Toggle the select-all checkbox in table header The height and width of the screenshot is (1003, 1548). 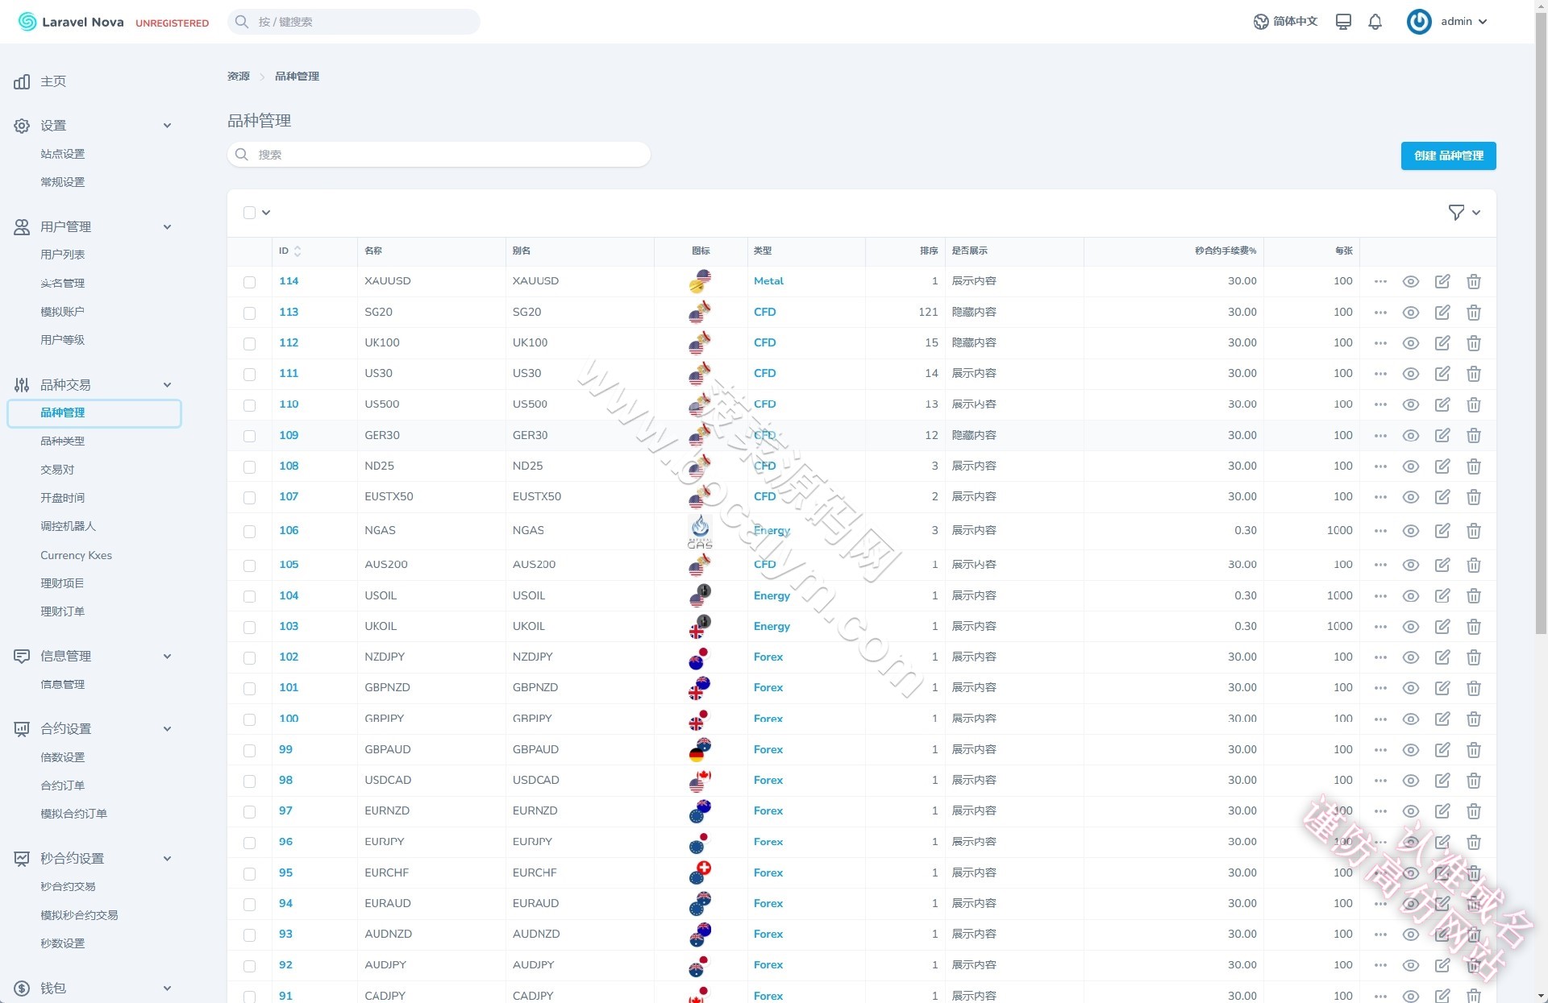(x=249, y=213)
